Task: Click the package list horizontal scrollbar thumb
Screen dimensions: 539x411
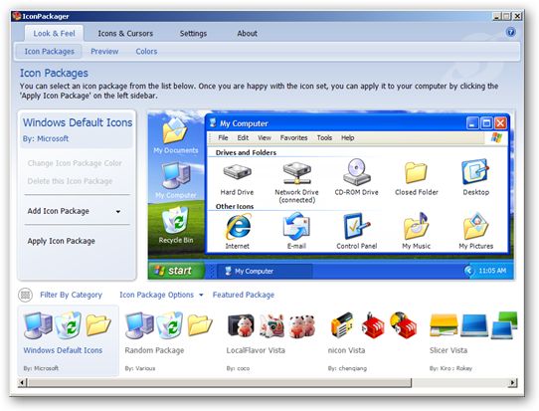Action: (x=220, y=382)
